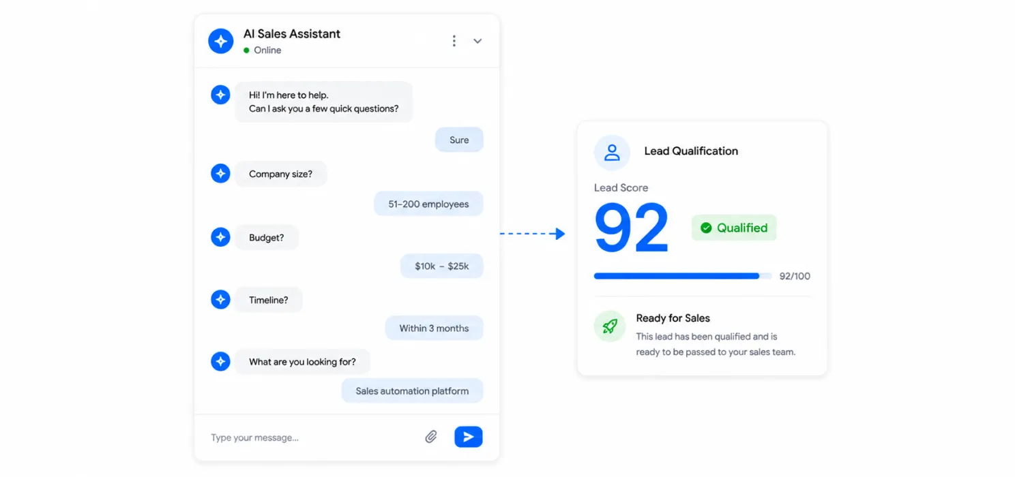Open the three-dot options menu
Viewport: 1015px width, 477px height.
pyautogui.click(x=454, y=41)
